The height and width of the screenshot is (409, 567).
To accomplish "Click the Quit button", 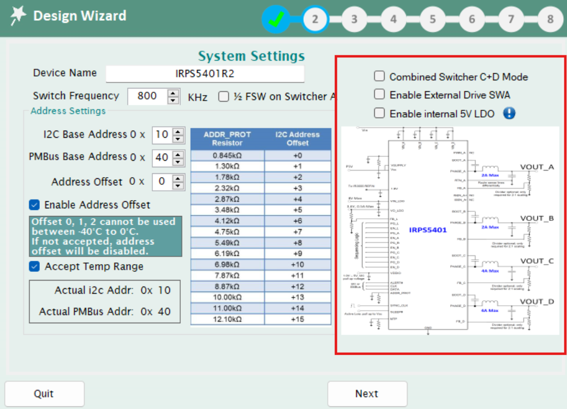I will point(44,393).
